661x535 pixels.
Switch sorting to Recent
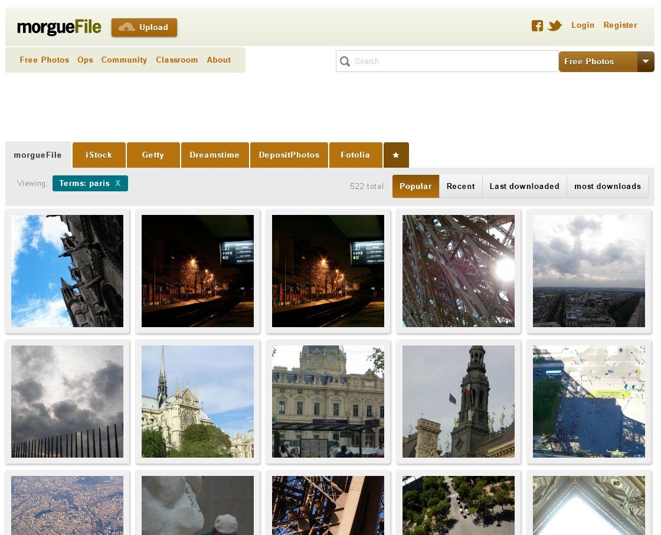(x=461, y=186)
